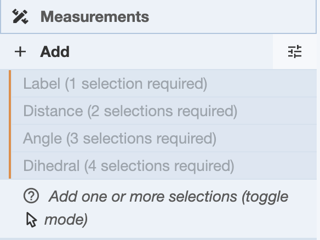Click the Measurements ruler and pencil icon

coord(20,17)
